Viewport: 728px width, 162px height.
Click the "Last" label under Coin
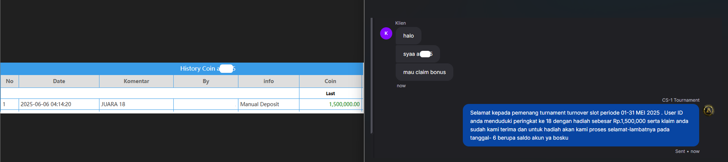tap(330, 93)
